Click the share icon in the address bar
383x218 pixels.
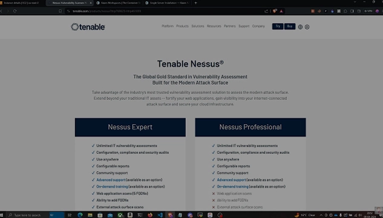pyautogui.click(x=266, y=11)
